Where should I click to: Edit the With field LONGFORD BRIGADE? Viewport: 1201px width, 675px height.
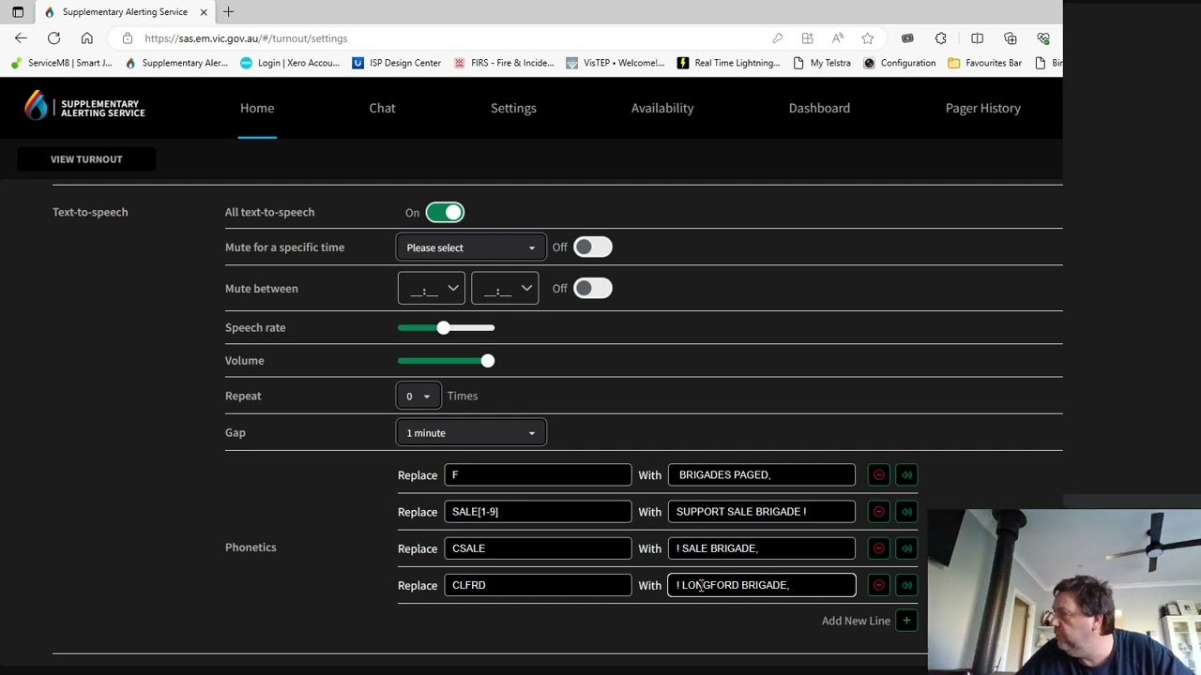pyautogui.click(x=762, y=585)
